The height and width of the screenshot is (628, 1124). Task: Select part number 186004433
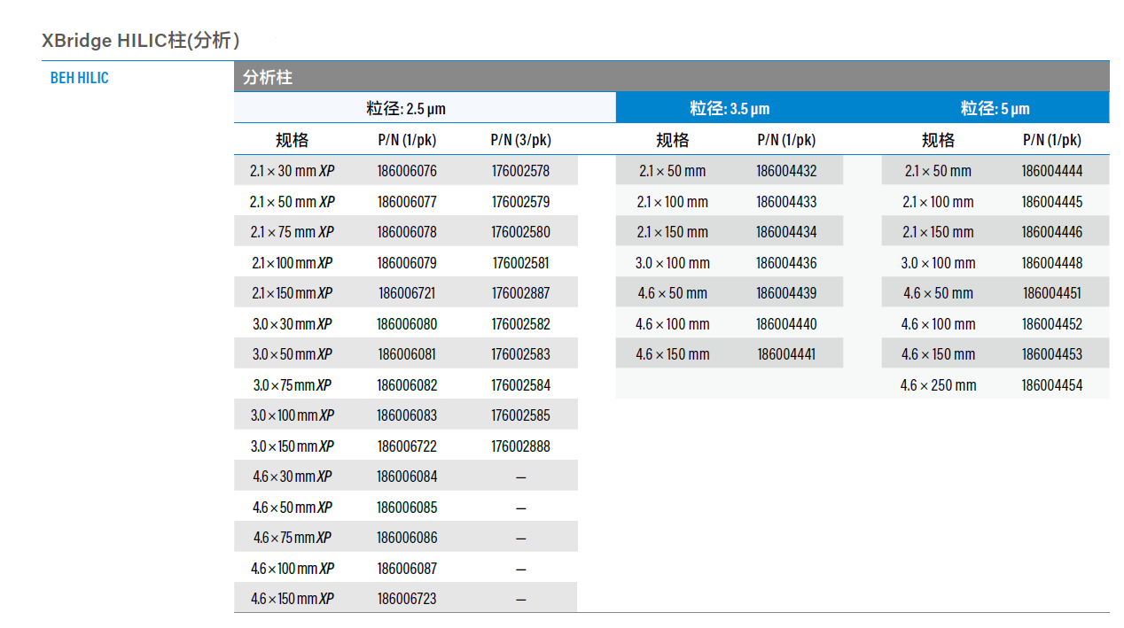coord(786,202)
